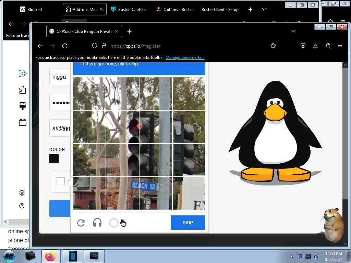This screenshot has width=351, height=263.
Task: Go forward in the CPPS.io window
Action: click(x=52, y=46)
